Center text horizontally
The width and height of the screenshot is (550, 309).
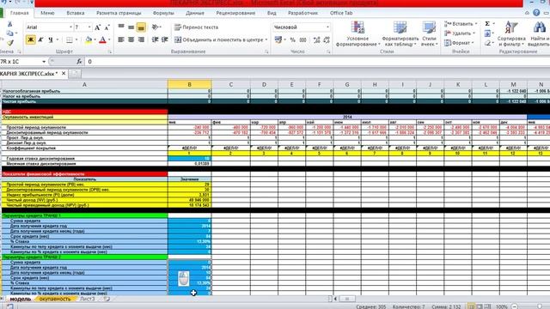131,39
